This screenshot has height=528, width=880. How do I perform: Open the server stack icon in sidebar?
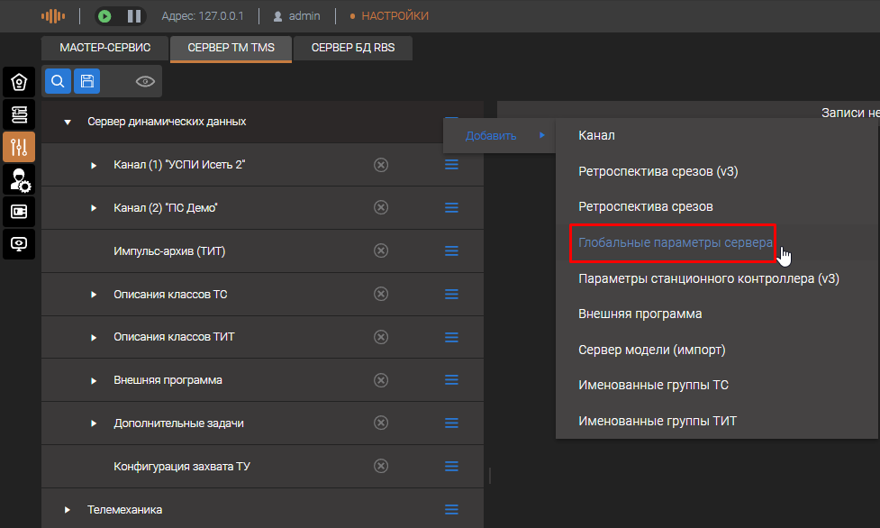(x=19, y=114)
